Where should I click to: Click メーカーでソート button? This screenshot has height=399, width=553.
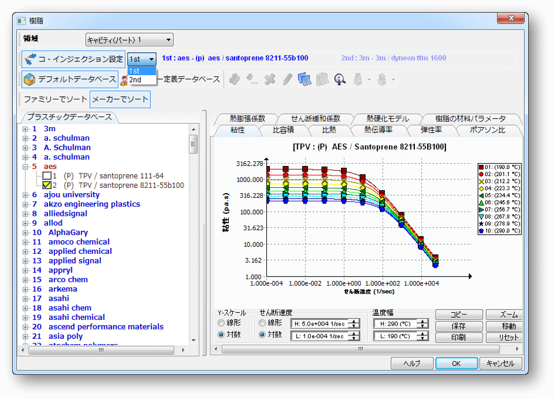120,99
